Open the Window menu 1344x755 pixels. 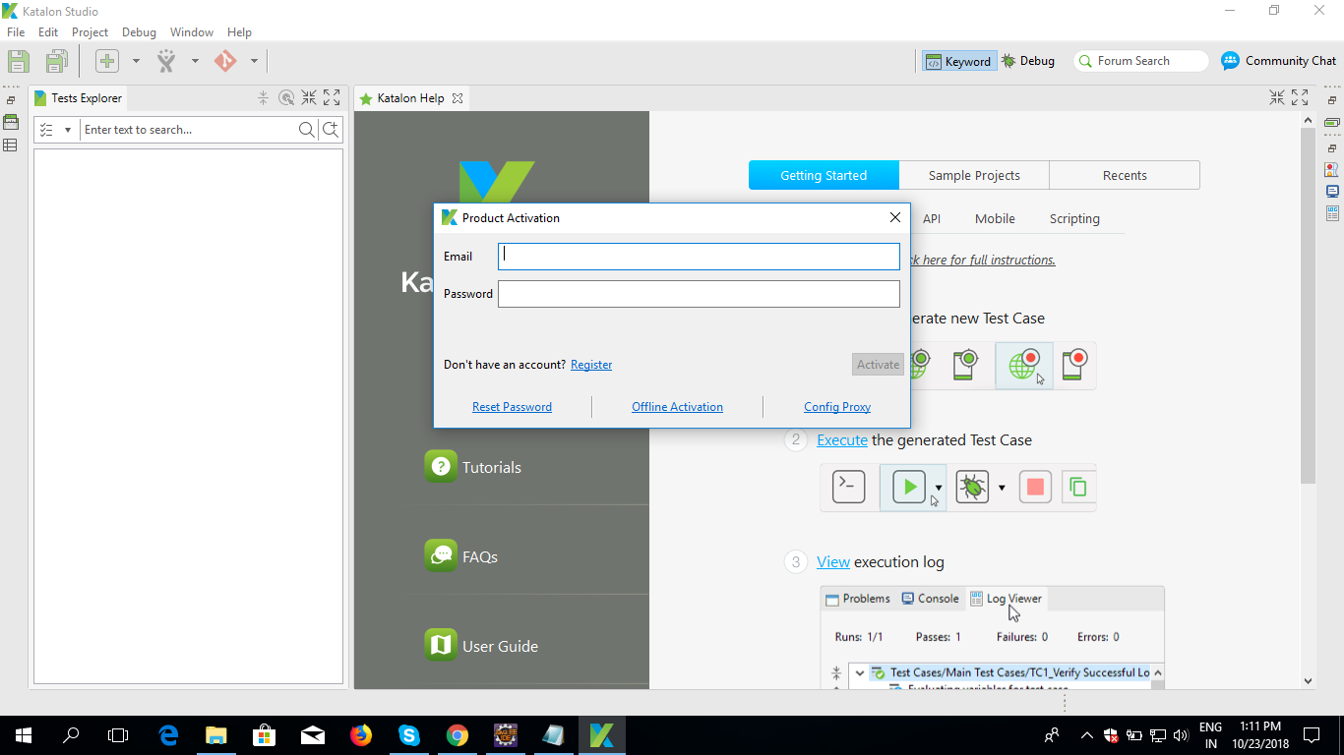click(192, 32)
